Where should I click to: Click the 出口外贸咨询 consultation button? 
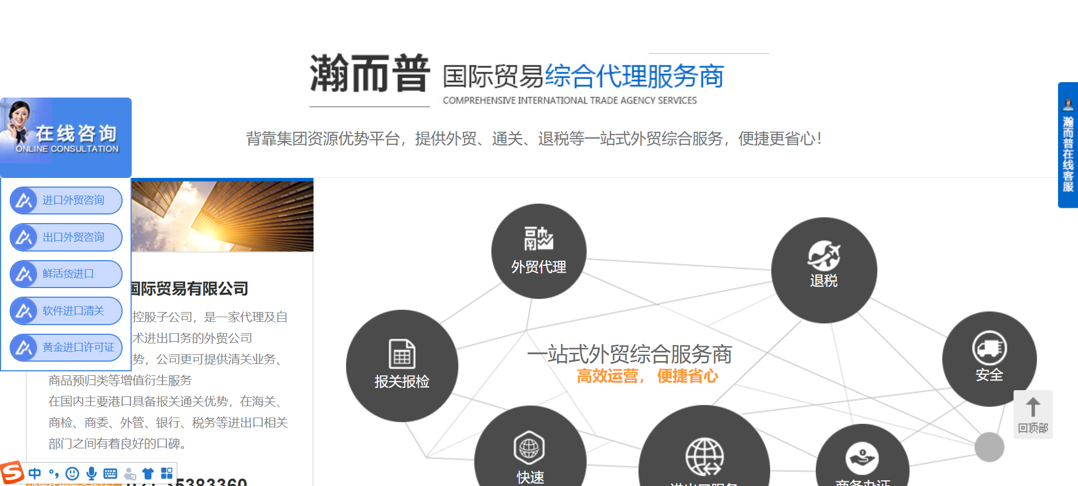pyautogui.click(x=66, y=237)
